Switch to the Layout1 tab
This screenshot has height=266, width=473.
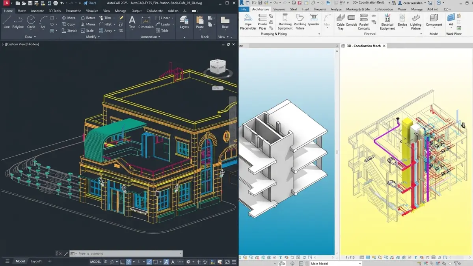[x=36, y=261]
